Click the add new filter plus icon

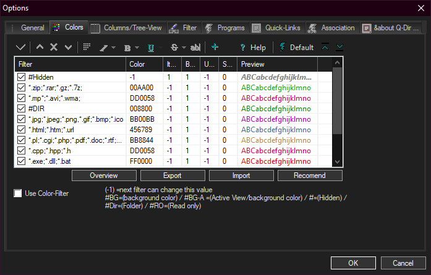pyautogui.click(x=215, y=47)
